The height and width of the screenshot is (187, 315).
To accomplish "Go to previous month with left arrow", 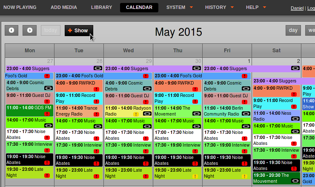I will click(x=11, y=30).
